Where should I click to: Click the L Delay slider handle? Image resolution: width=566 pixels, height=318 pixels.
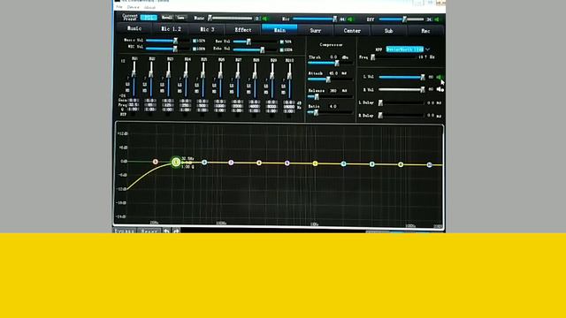pyautogui.click(x=380, y=103)
